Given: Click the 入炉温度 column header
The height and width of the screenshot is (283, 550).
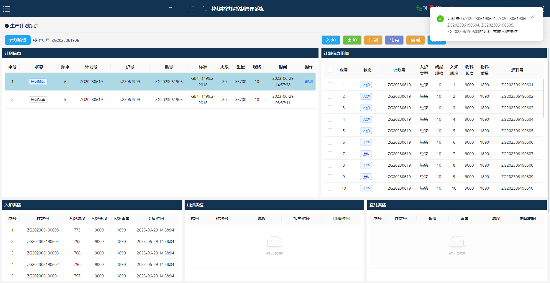Looking at the screenshot, I should 77,219.
